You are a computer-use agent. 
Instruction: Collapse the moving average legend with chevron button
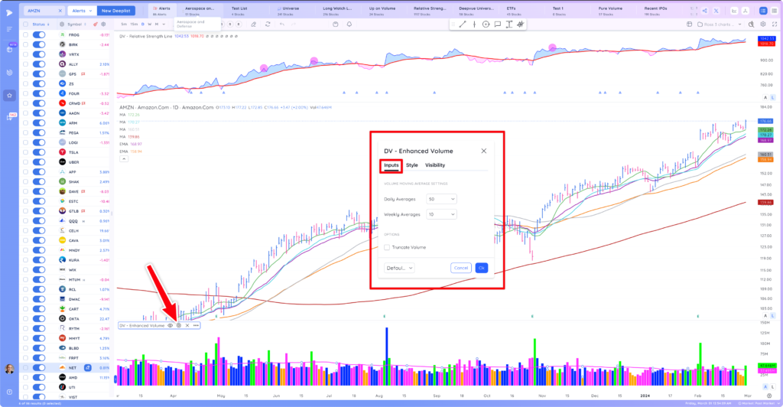pyautogui.click(x=124, y=159)
